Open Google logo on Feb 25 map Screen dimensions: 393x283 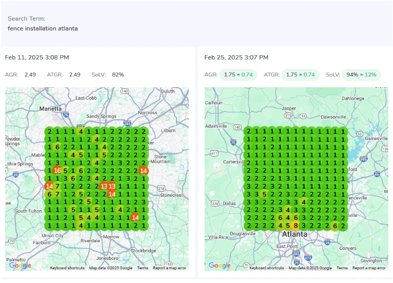[219, 265]
